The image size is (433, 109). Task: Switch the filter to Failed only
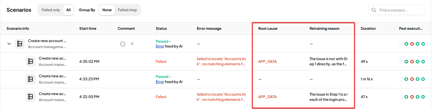(x=51, y=10)
